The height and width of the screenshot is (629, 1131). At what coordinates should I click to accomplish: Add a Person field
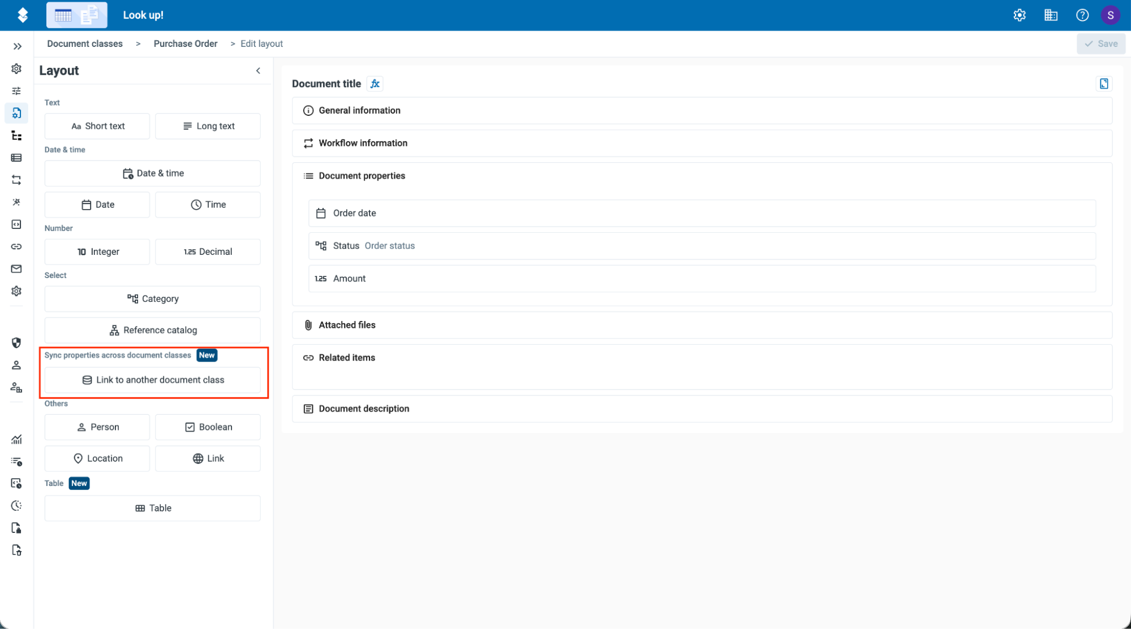pos(97,427)
